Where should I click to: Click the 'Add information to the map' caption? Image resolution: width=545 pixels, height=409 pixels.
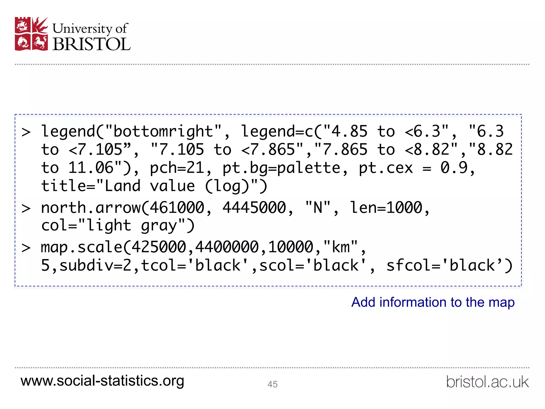[433, 302]
